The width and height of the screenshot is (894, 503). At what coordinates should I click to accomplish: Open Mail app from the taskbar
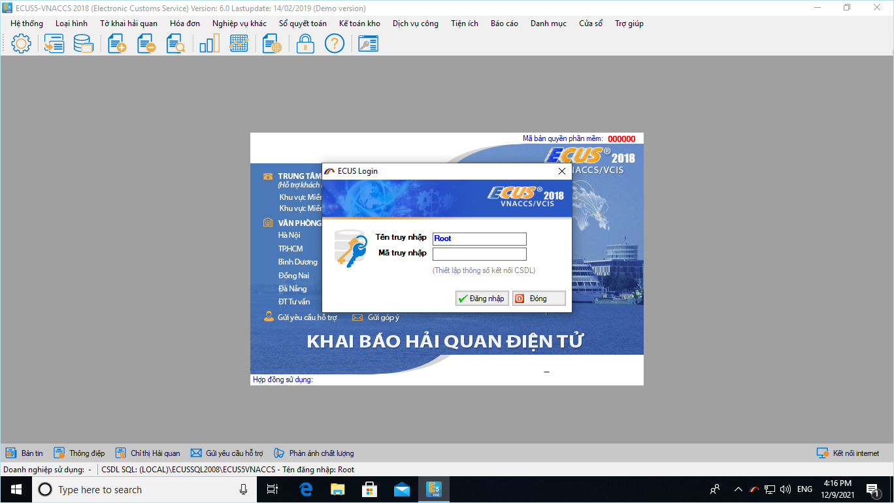(x=401, y=489)
